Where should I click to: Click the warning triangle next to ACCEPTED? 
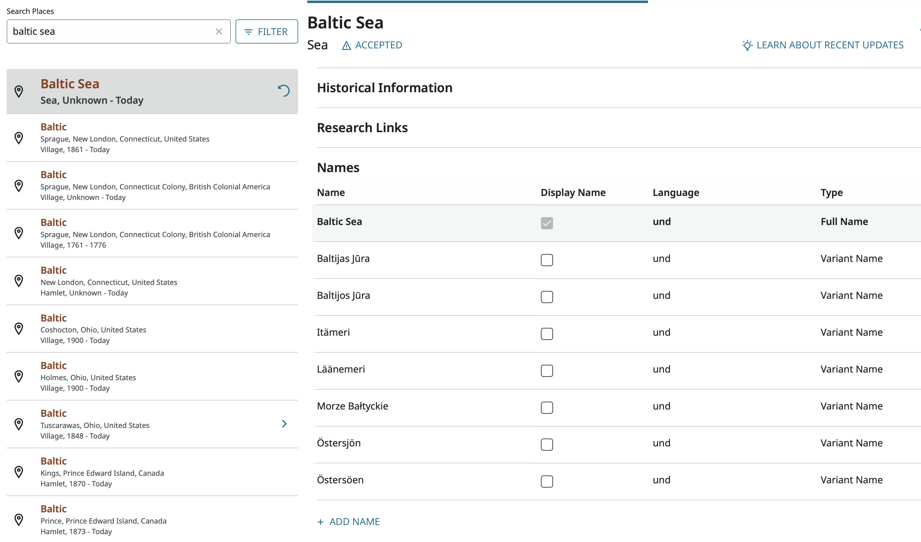point(346,45)
